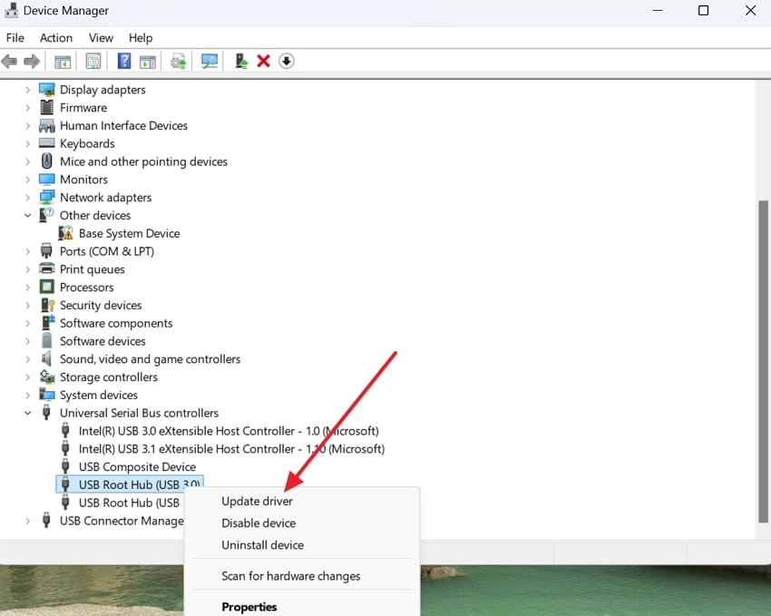Image resolution: width=771 pixels, height=616 pixels.
Task: Click the Storage controllers icon
Action: click(x=46, y=376)
